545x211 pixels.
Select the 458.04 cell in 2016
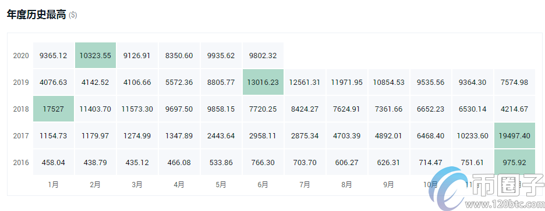(x=54, y=162)
